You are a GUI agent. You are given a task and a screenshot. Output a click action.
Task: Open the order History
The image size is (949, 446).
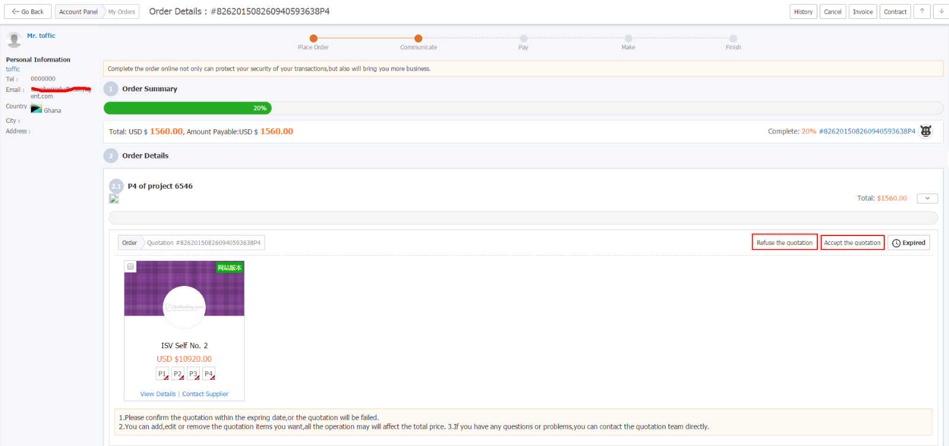pos(803,12)
